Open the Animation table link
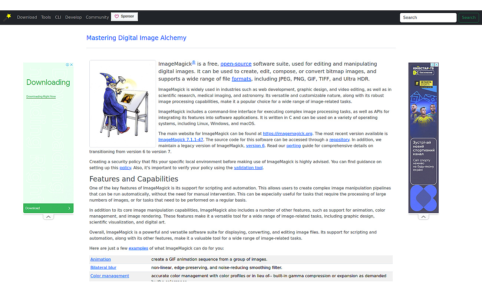This screenshot has height=292, width=482. (x=100, y=259)
